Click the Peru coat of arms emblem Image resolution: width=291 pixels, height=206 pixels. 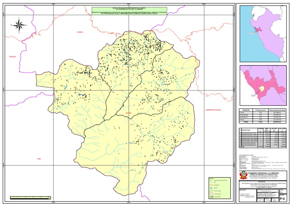point(244,175)
